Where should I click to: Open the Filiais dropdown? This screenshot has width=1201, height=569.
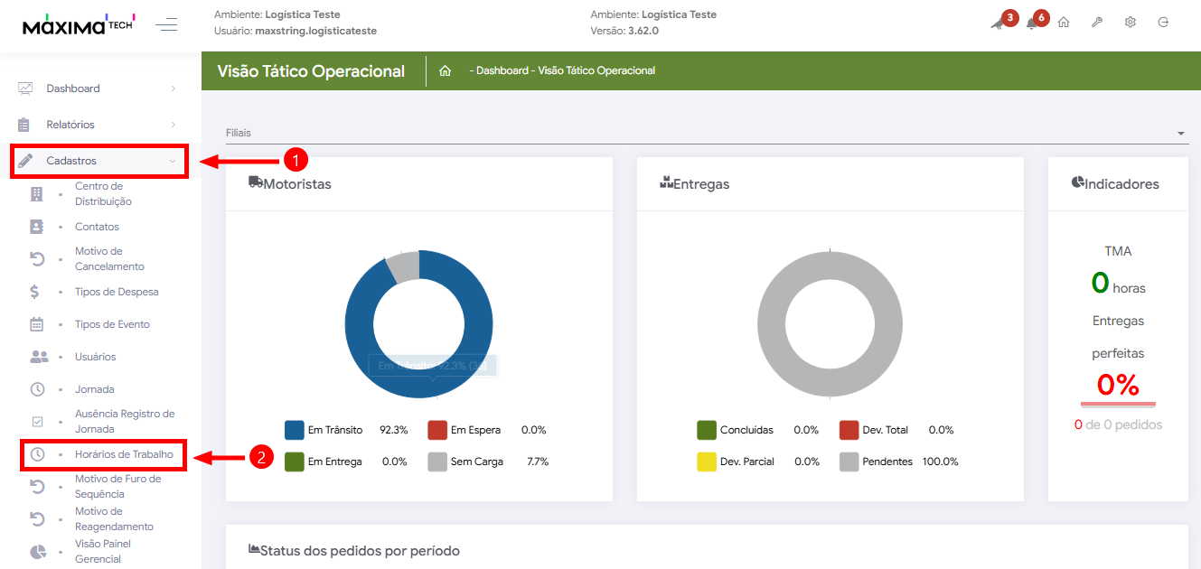tap(706, 134)
